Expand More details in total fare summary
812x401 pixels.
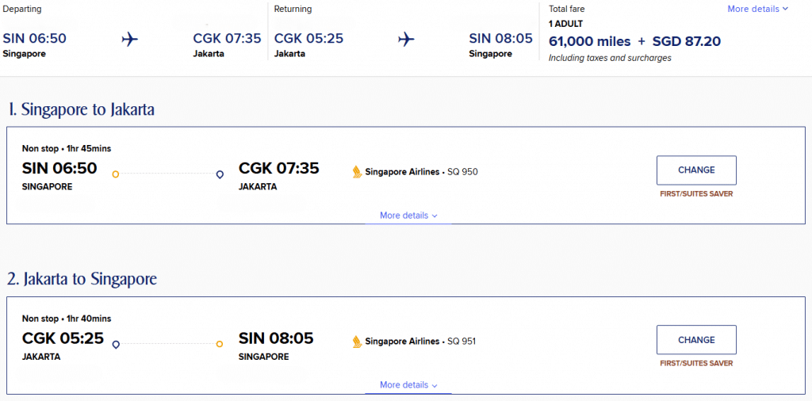click(758, 9)
